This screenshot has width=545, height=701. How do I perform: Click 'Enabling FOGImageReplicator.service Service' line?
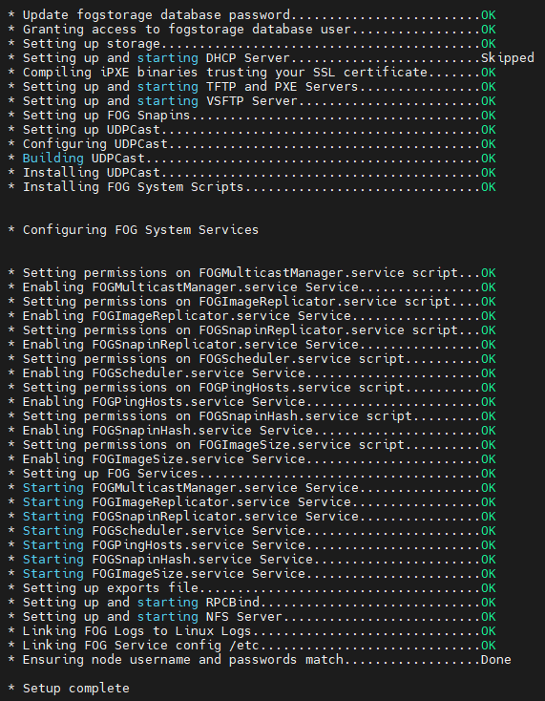252,315
